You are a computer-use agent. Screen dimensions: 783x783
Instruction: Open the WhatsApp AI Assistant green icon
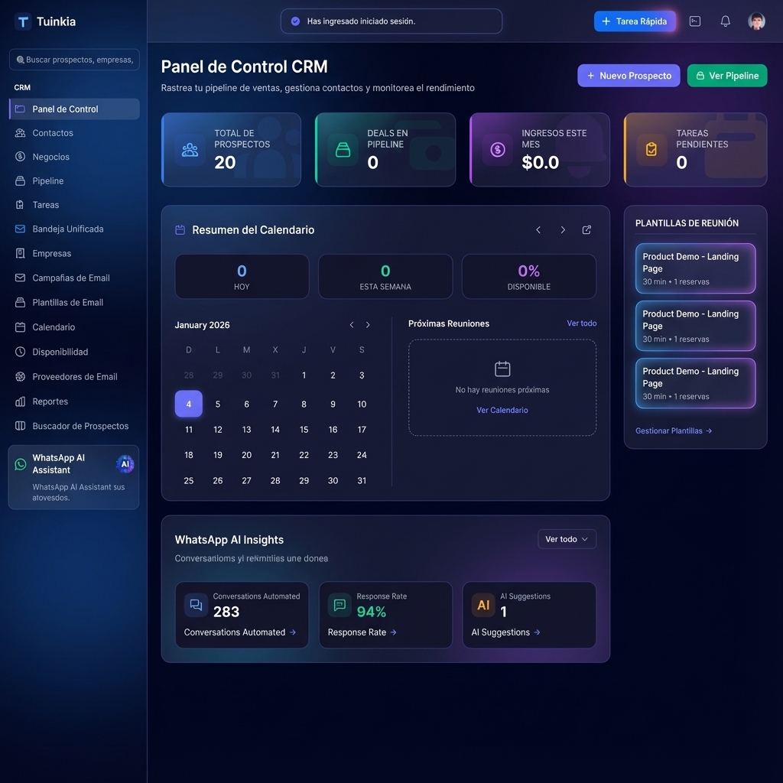pos(18,463)
